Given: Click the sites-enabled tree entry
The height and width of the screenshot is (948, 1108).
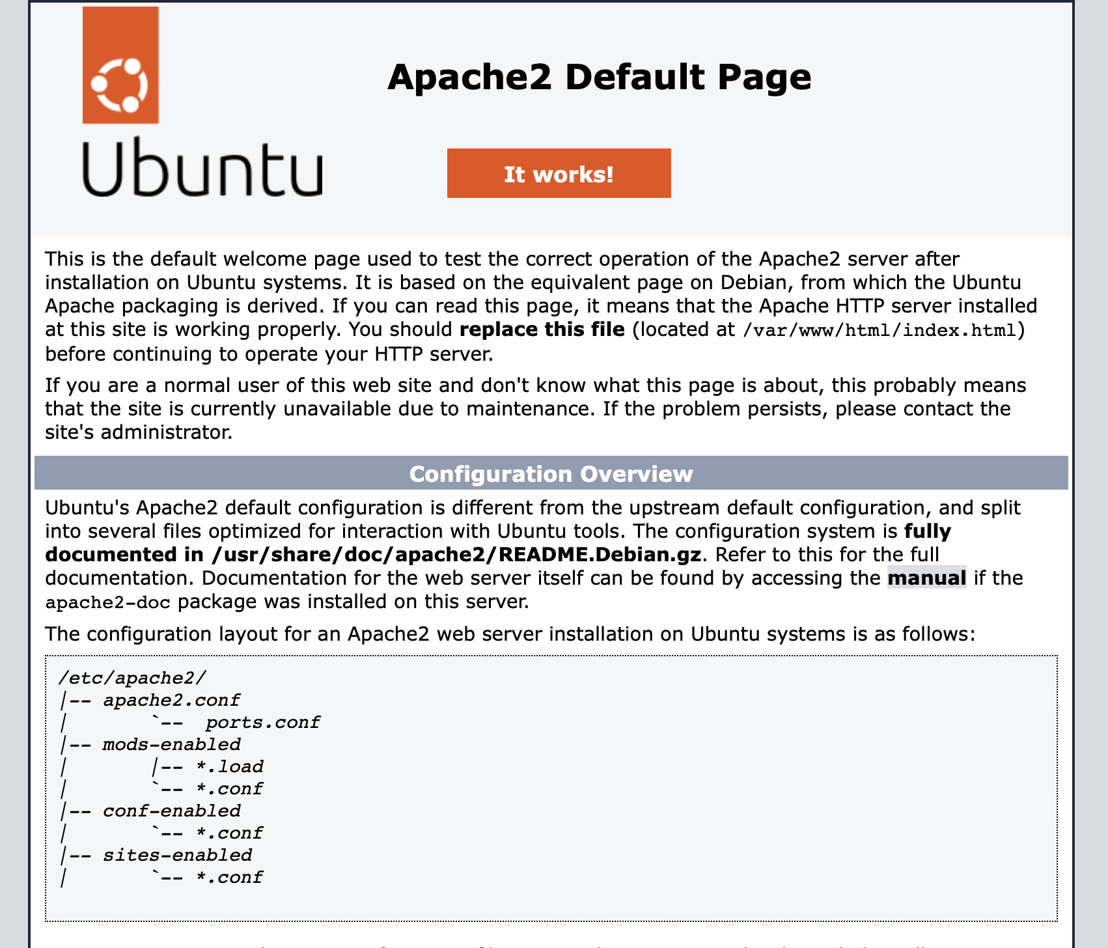Looking at the screenshot, I should [x=177, y=856].
